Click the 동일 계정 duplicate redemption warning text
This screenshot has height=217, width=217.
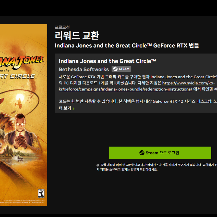pos(157,167)
